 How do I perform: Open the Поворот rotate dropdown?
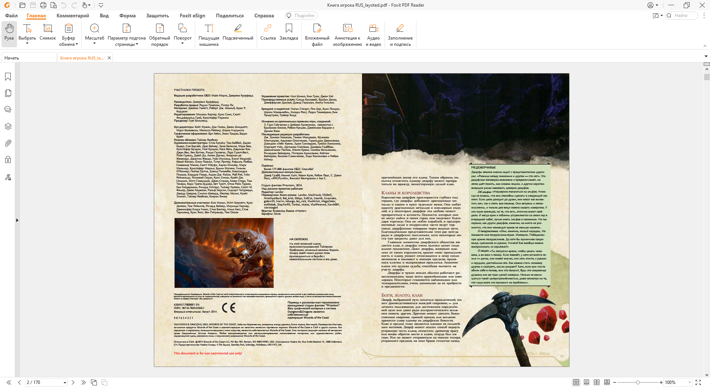point(182,44)
